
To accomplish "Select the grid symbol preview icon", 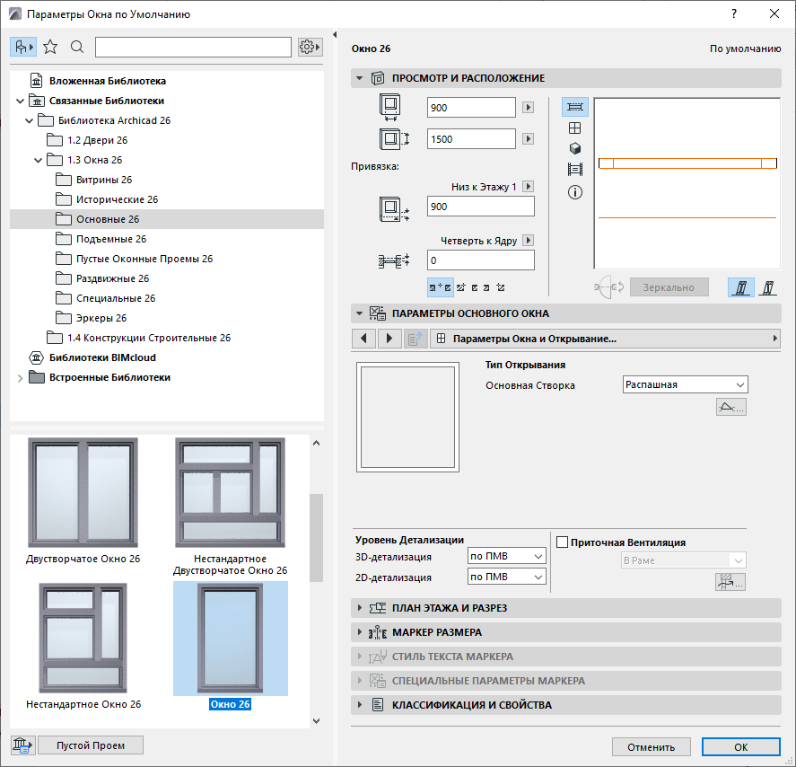I will pos(574,128).
